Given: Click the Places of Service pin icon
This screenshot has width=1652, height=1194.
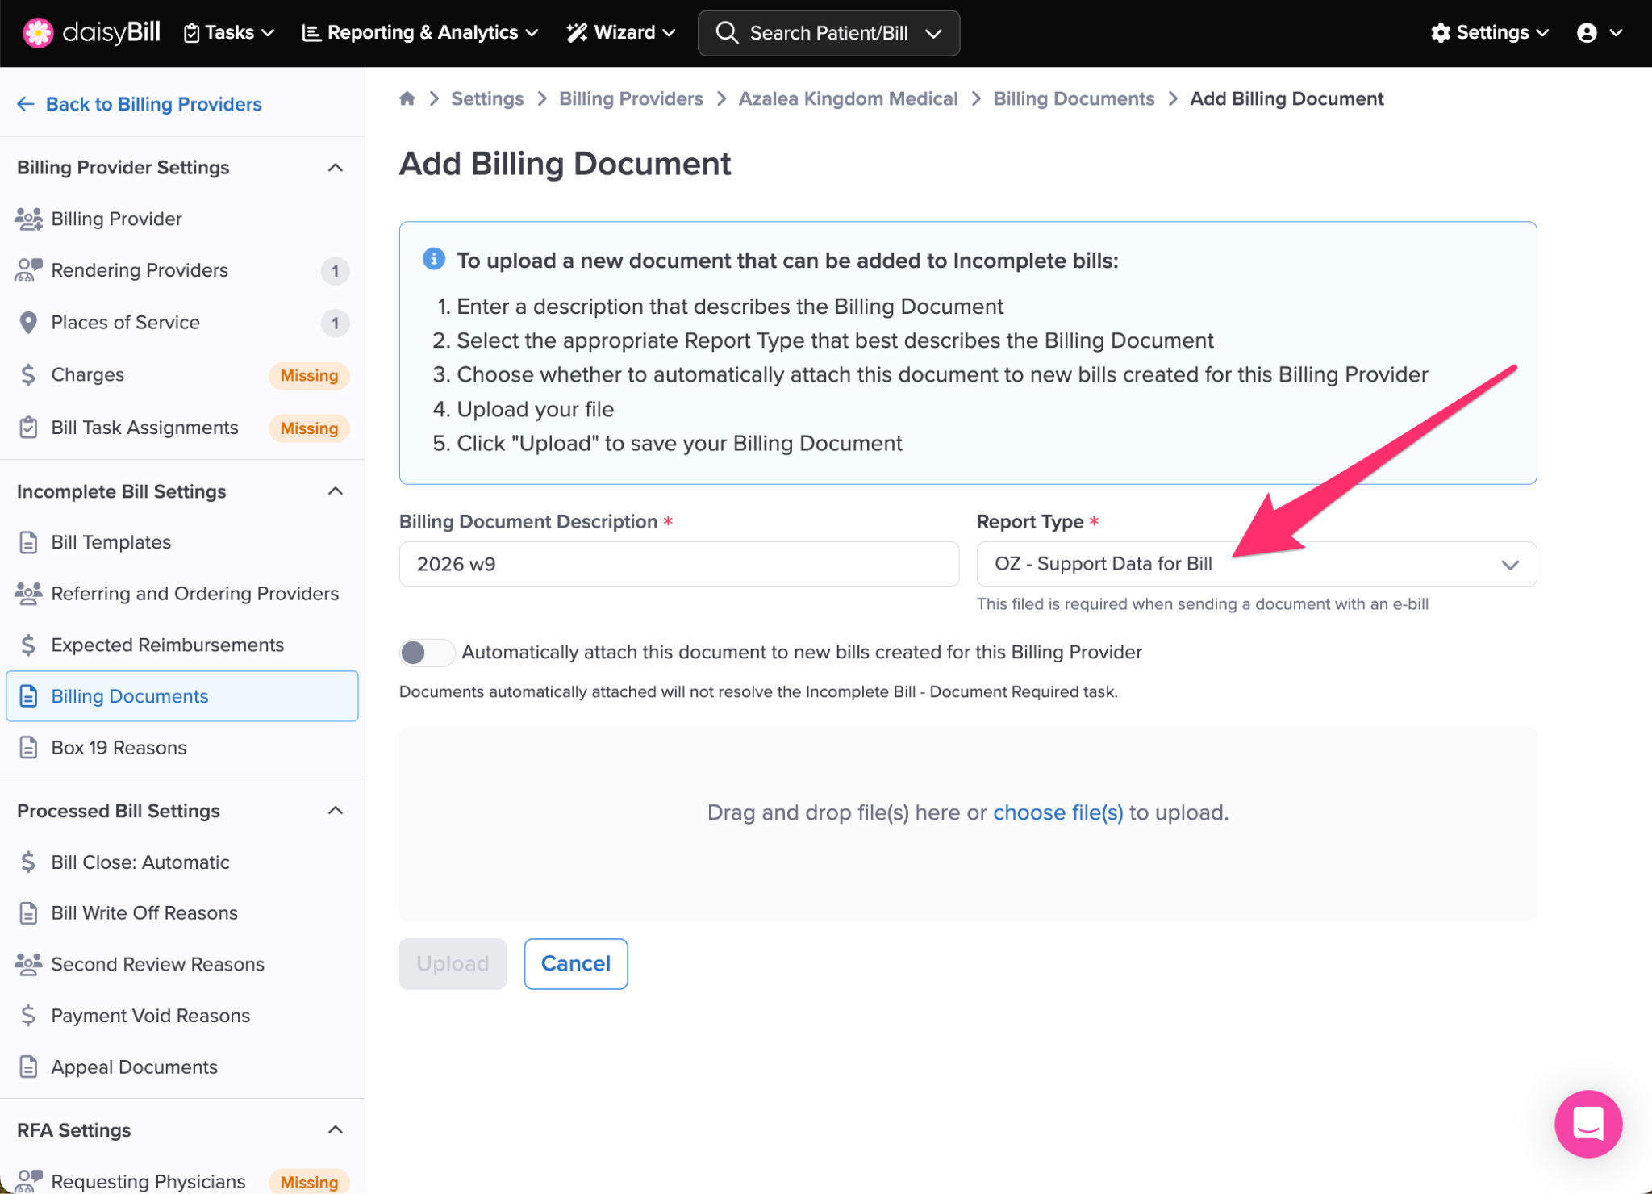Looking at the screenshot, I should [x=28, y=323].
